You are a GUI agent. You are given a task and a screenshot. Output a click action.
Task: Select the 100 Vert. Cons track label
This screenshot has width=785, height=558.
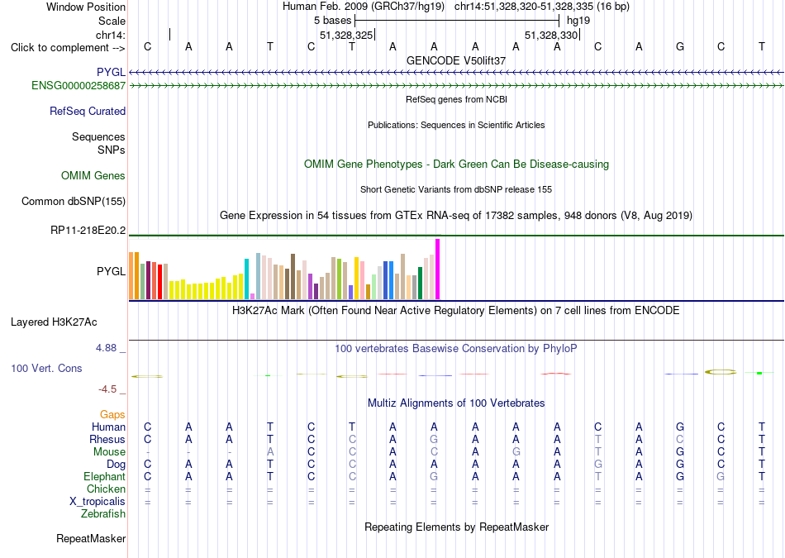click(46, 368)
